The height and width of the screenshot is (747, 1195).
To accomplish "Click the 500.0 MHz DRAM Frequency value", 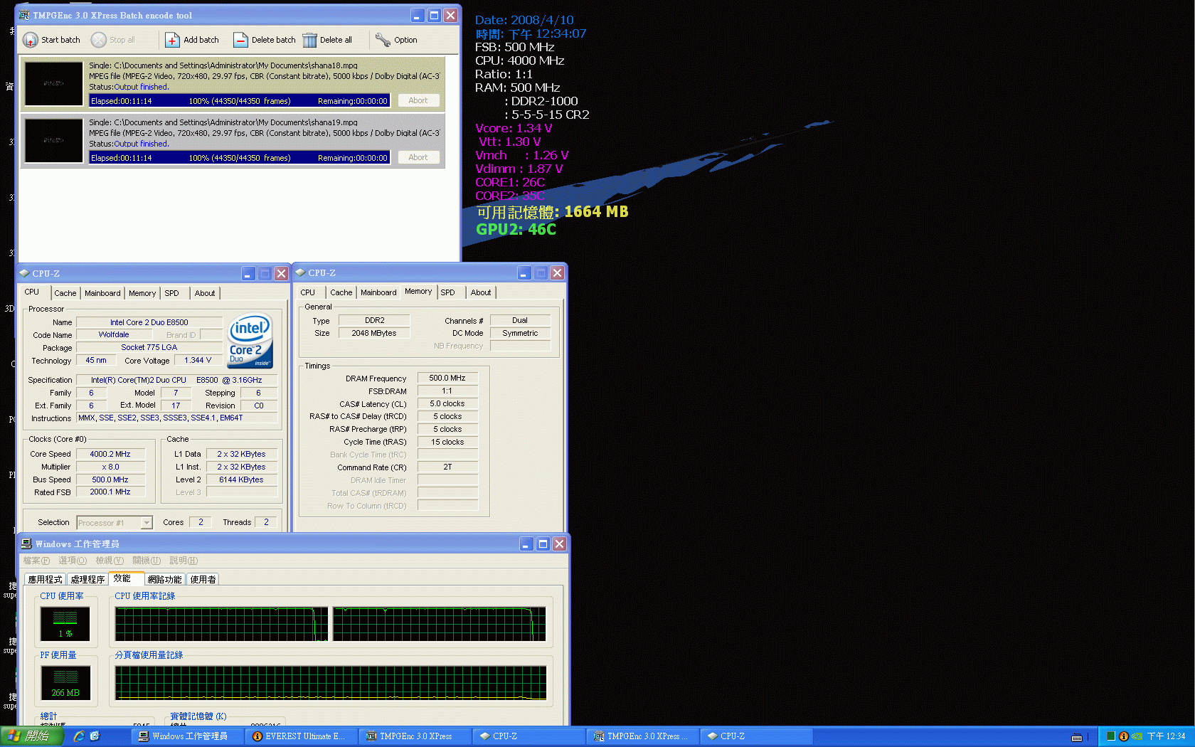I will coord(447,378).
